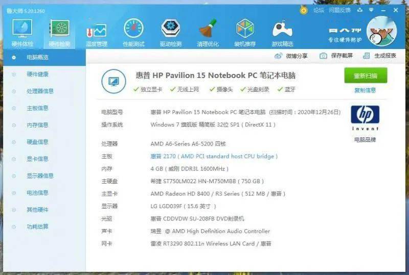Image resolution: width=409 pixels, height=275 pixels.
Task: Click operating system Windows 7 value
Action: point(213,124)
